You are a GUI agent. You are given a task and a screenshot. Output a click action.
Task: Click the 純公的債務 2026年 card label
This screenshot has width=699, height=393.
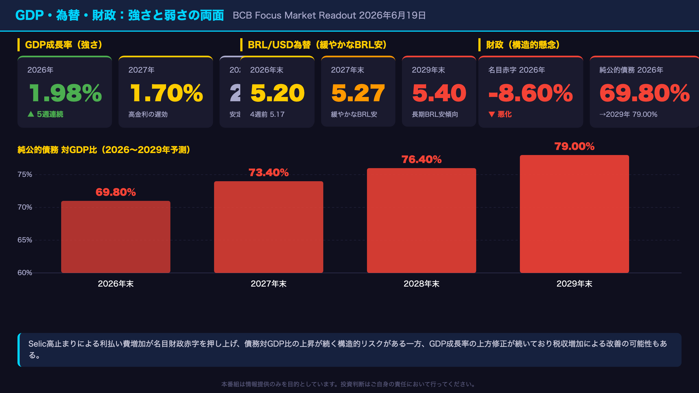click(631, 70)
